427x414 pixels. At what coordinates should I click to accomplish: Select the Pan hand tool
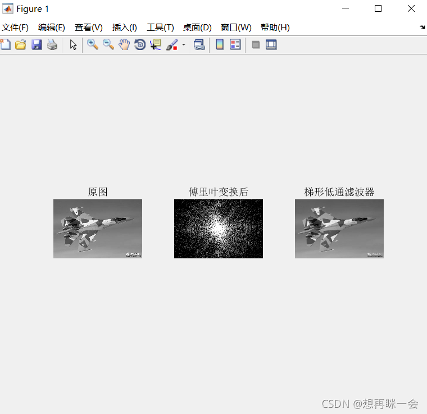pyautogui.click(x=124, y=44)
